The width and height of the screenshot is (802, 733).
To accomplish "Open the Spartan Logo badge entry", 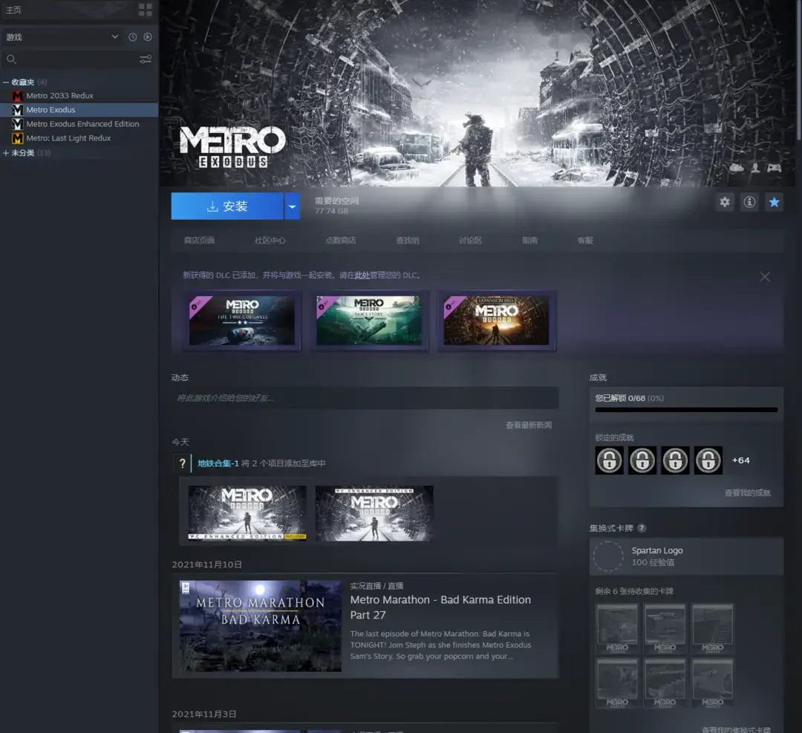I will click(x=686, y=556).
